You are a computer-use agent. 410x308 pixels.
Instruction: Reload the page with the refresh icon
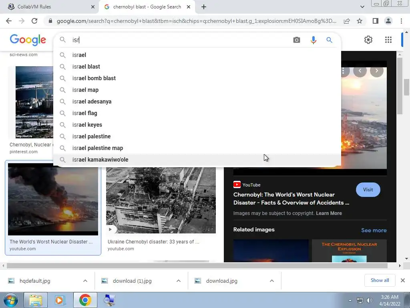[34, 21]
